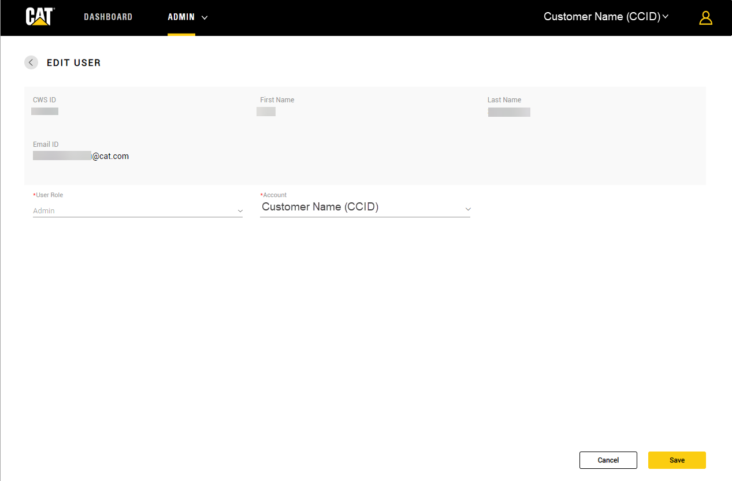
Task: Click the Account field's dropdown arrow
Action: [x=468, y=209]
